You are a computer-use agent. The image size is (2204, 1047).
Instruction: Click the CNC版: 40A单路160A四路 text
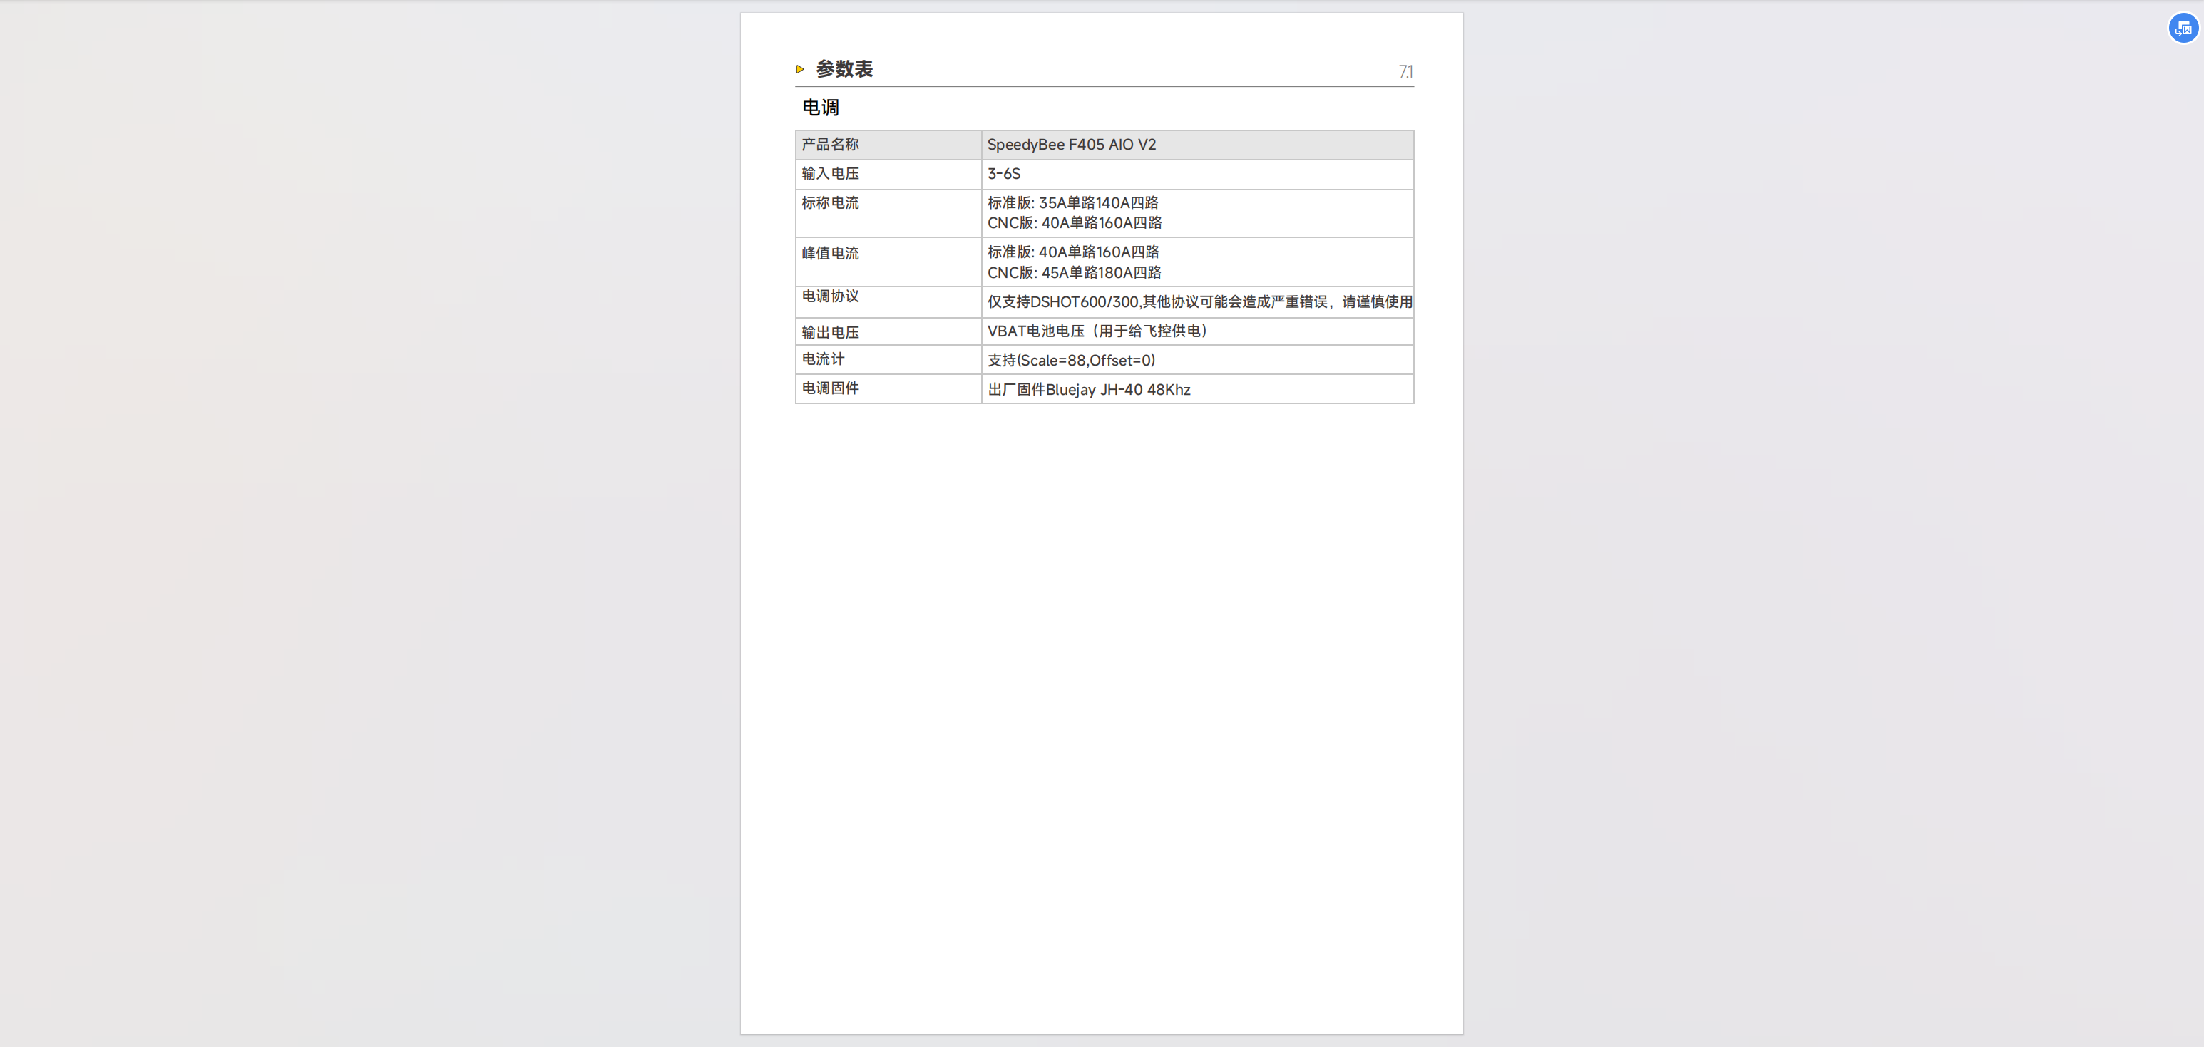(1074, 223)
